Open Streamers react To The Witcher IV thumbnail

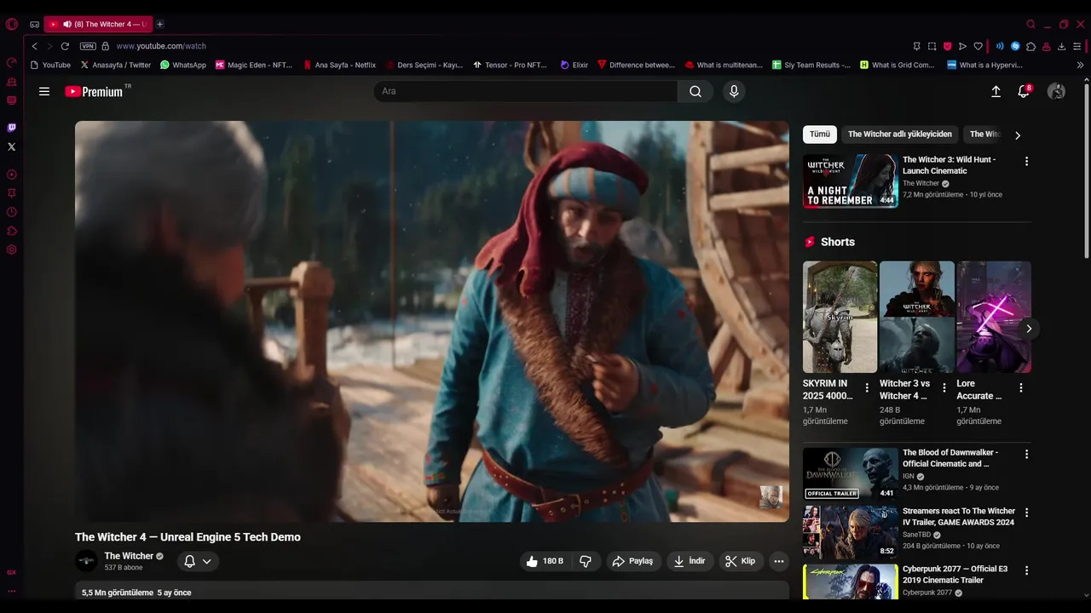[850, 532]
